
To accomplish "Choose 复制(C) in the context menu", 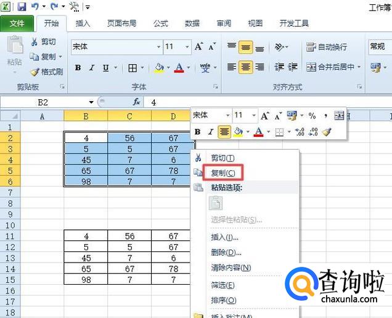I will pyautogui.click(x=223, y=173).
